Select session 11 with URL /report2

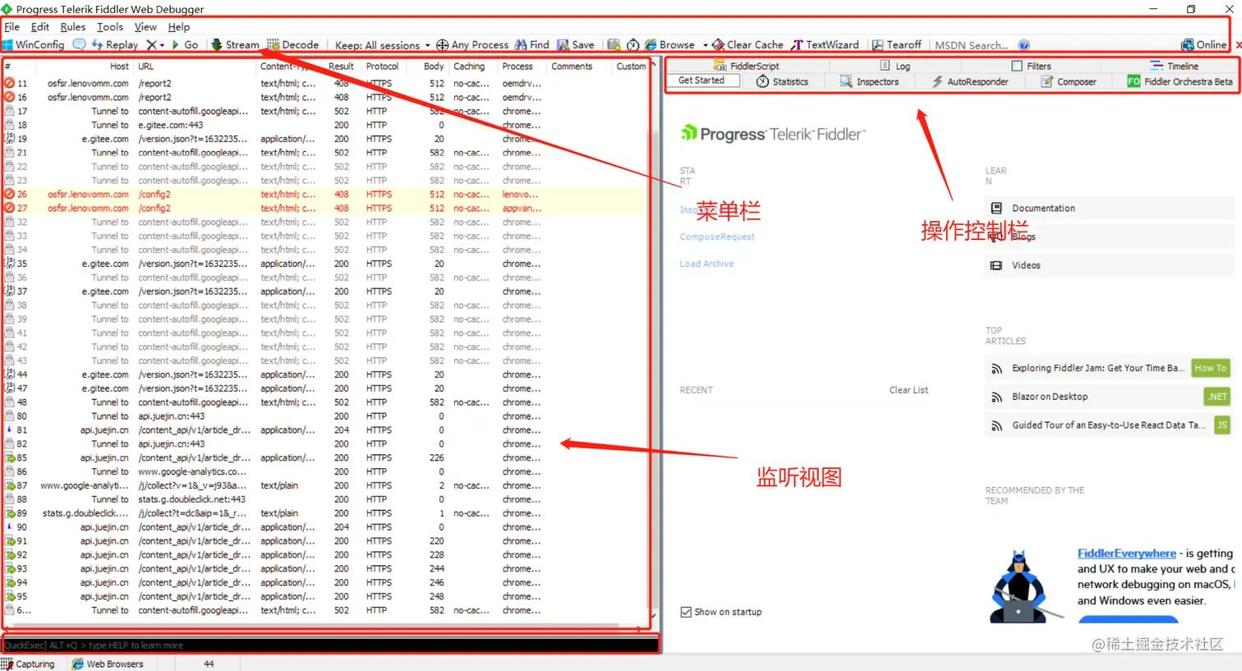325,84
